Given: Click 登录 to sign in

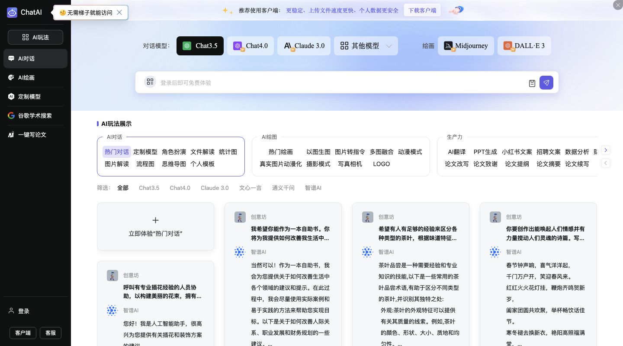Looking at the screenshot, I should click(19, 311).
